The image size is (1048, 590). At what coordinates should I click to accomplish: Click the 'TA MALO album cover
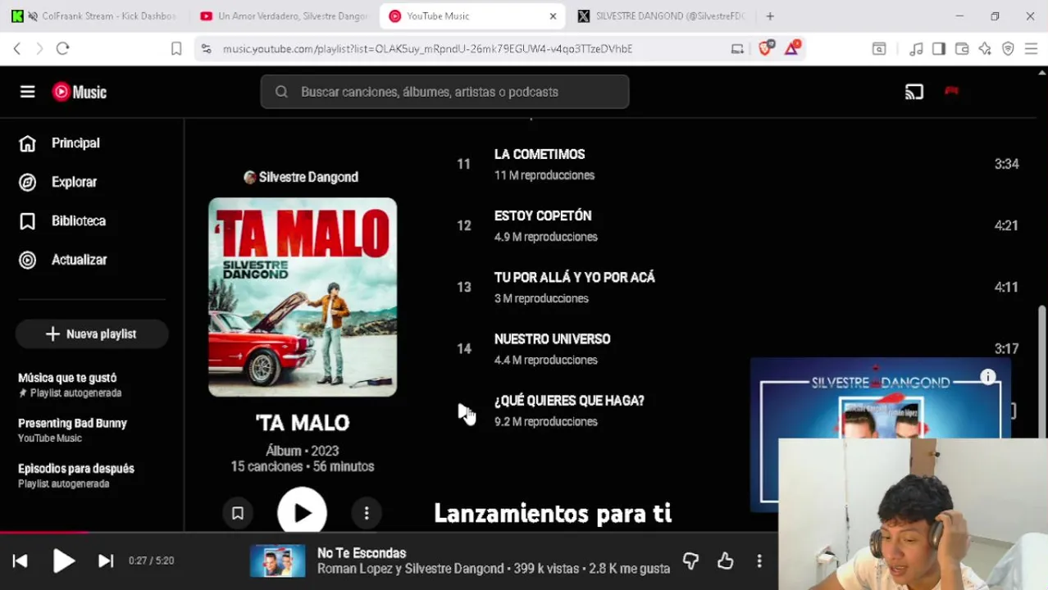pyautogui.click(x=303, y=297)
